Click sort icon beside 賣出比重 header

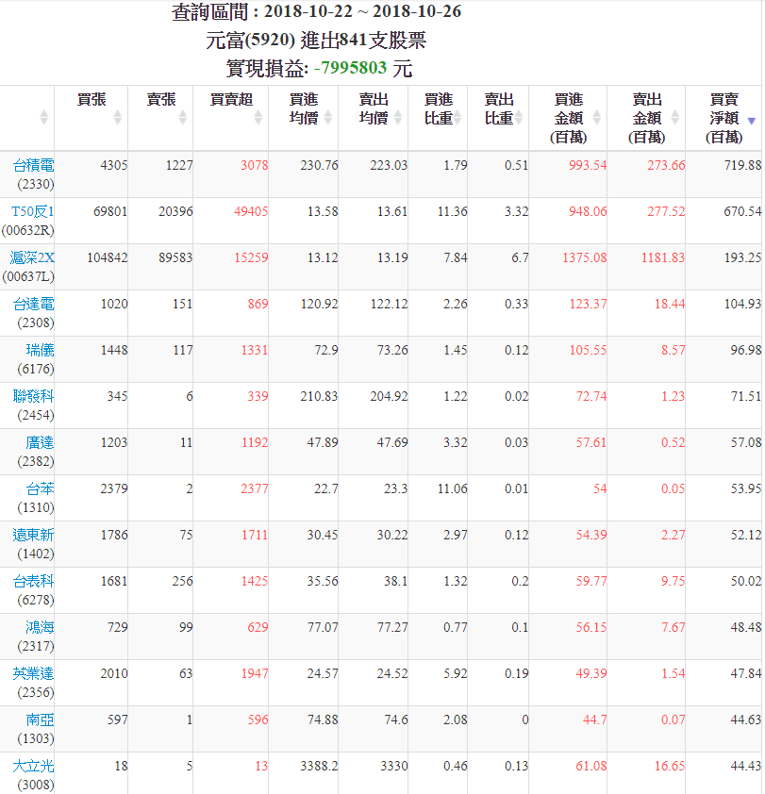(519, 117)
